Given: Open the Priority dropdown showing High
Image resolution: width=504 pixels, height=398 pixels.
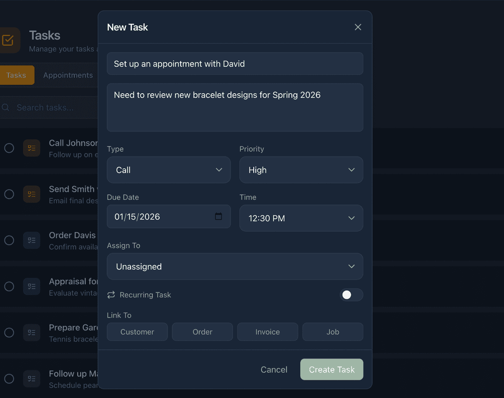Looking at the screenshot, I should [x=301, y=170].
